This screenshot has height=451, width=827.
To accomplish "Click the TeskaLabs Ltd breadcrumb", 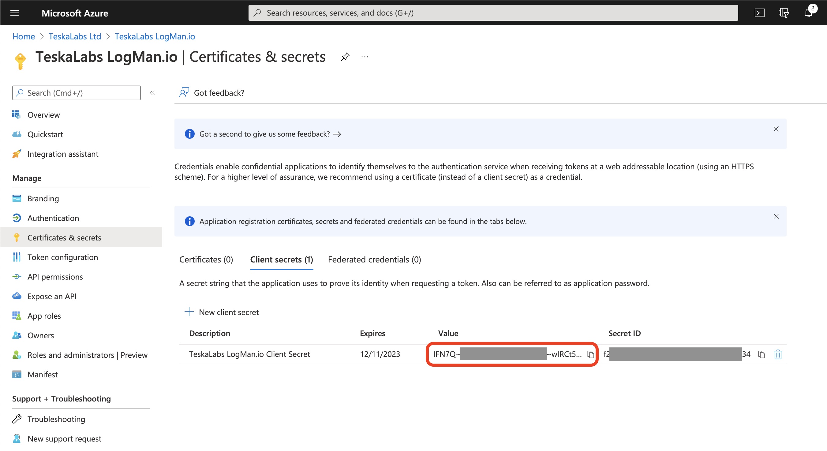I will coord(75,36).
